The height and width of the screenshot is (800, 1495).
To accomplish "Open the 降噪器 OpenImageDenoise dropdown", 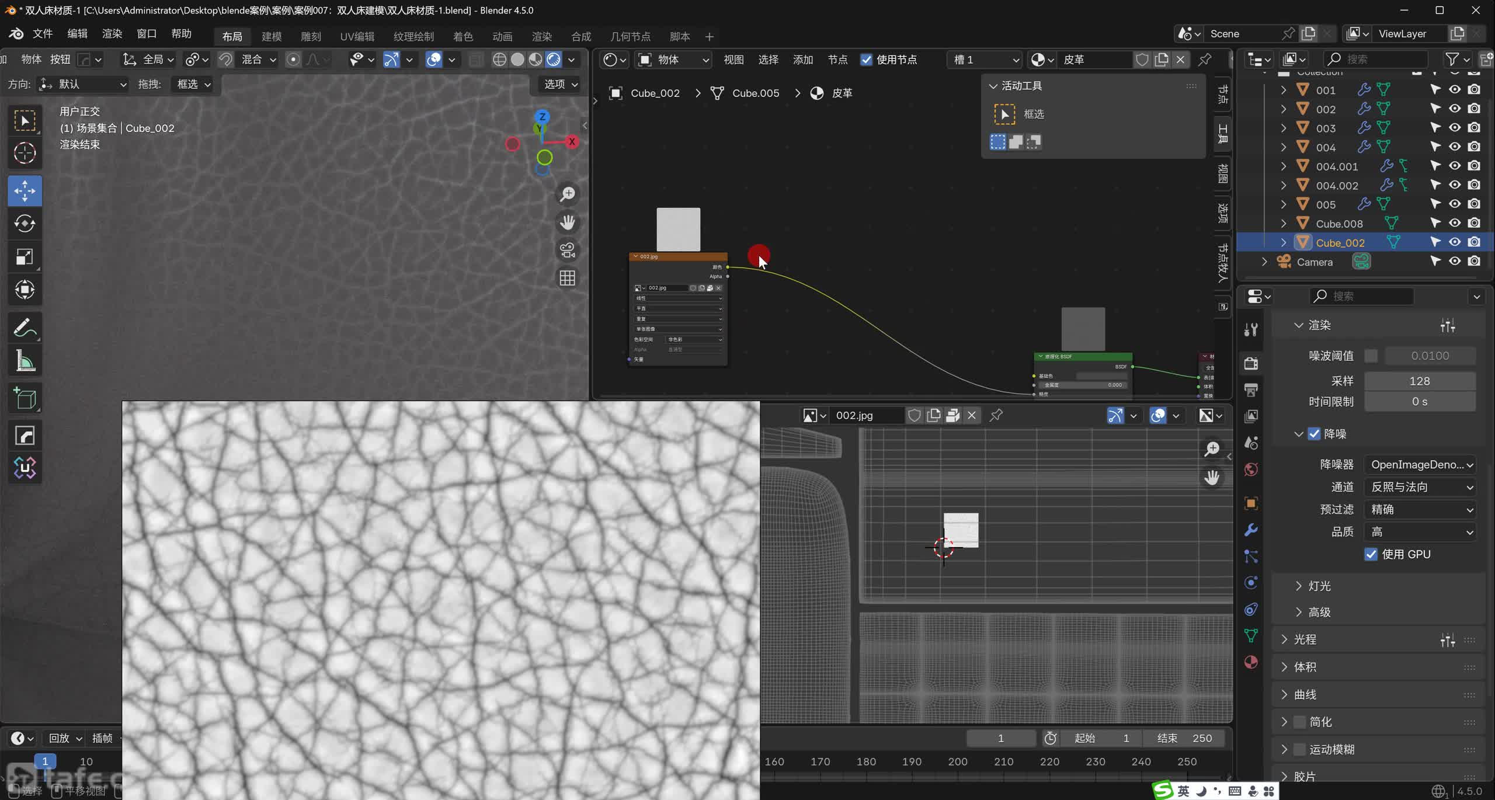I will [1420, 465].
